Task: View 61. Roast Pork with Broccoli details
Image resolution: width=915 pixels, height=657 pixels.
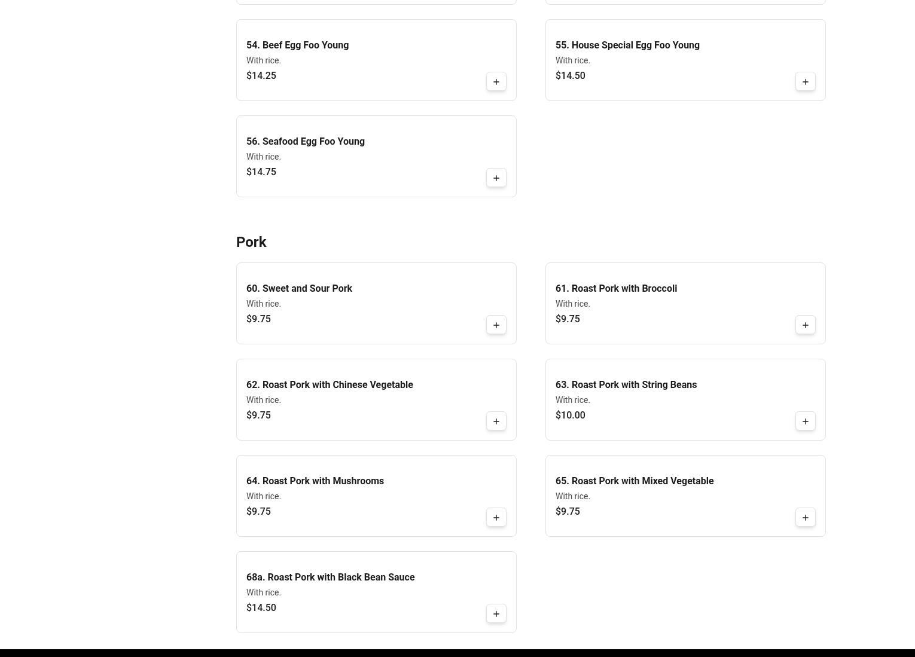Action: coord(616,289)
